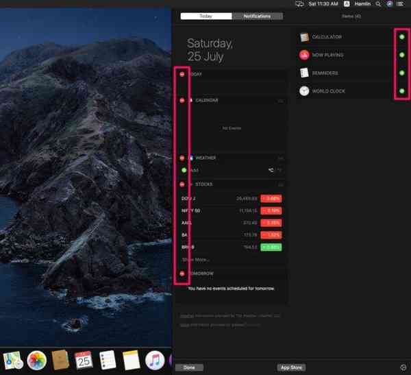411x375 pixels.
Task: Toggle the DOW J red change badge
Action: tap(271, 199)
